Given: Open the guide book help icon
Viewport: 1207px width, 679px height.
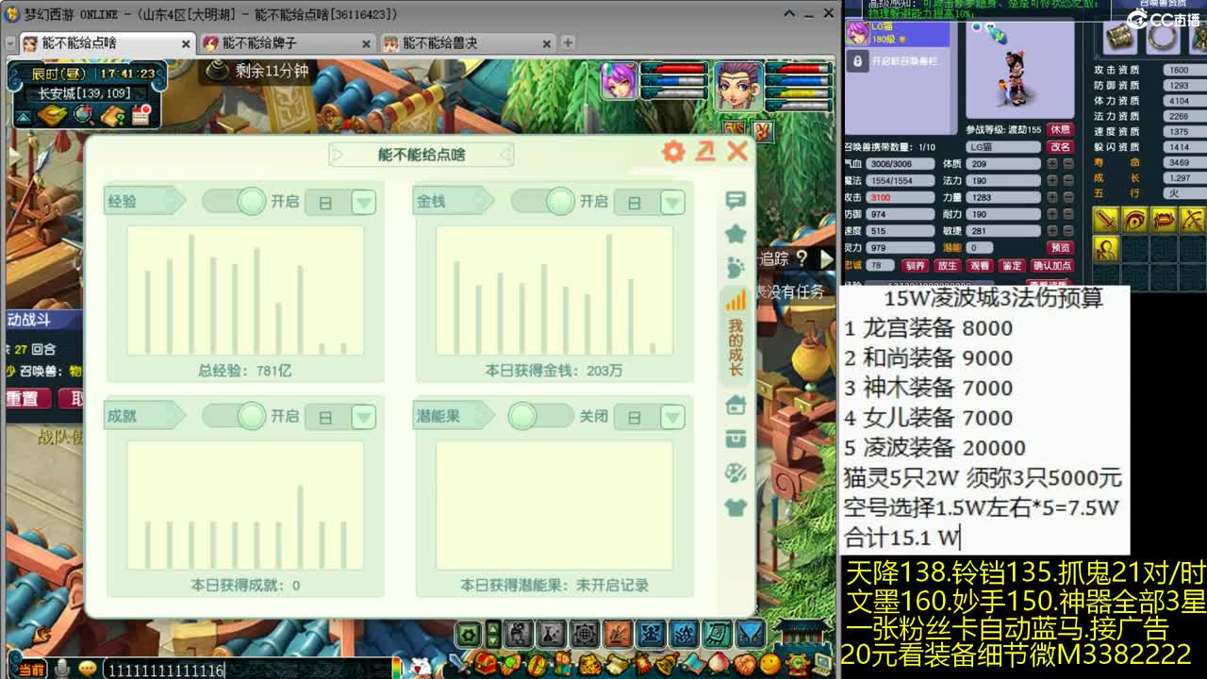Looking at the screenshot, I should pyautogui.click(x=113, y=115).
